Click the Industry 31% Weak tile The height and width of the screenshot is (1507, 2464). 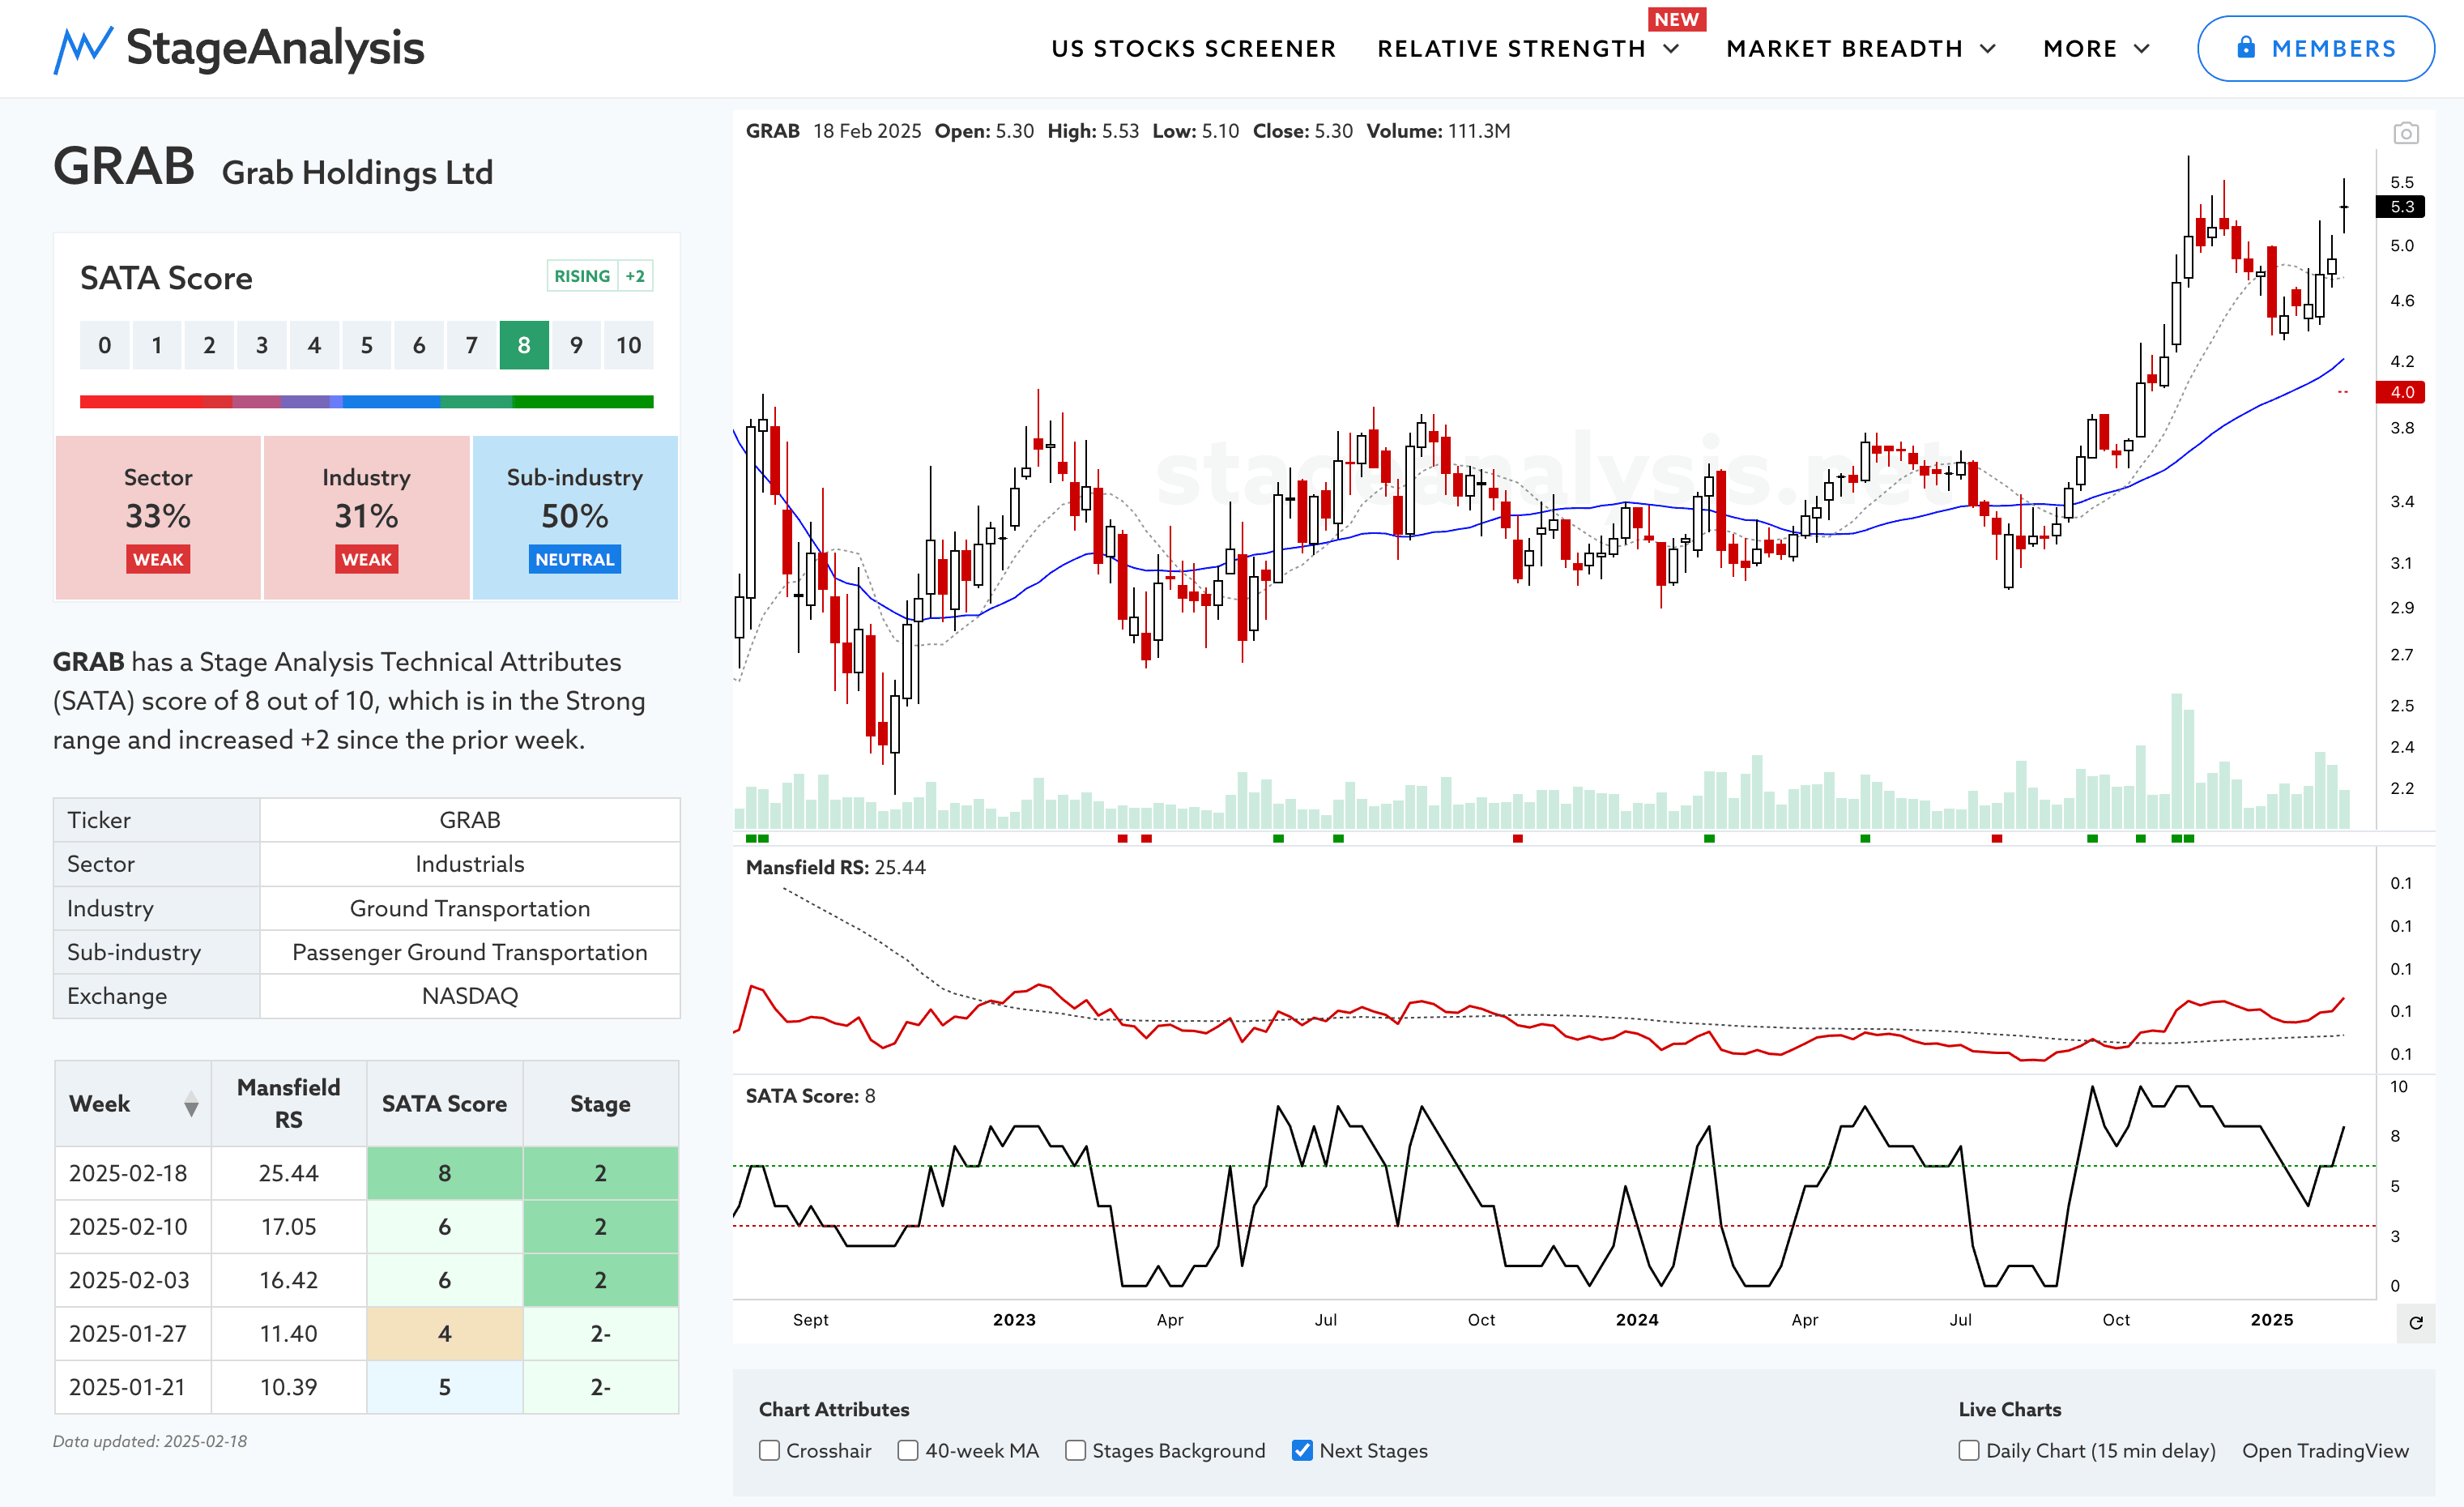pyautogui.click(x=366, y=517)
